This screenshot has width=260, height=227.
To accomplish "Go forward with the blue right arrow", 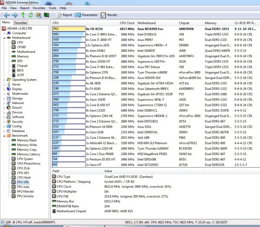I will click(14, 15).
